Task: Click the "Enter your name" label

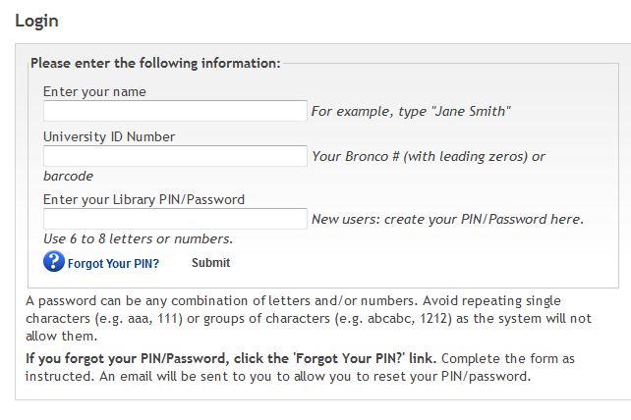Action: 94,91
